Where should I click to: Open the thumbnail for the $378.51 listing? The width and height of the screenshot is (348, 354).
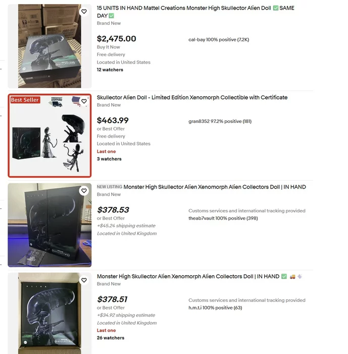pos(49,314)
